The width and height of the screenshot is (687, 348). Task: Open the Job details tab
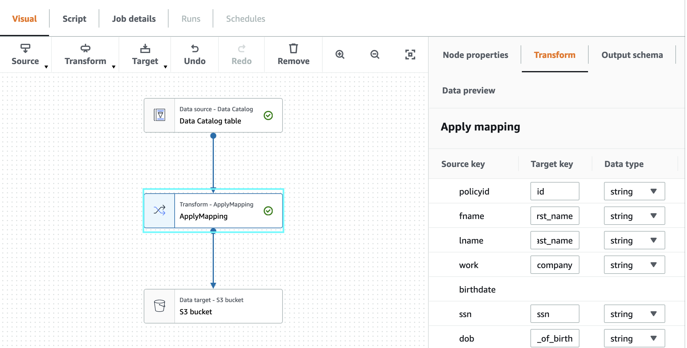tap(134, 19)
